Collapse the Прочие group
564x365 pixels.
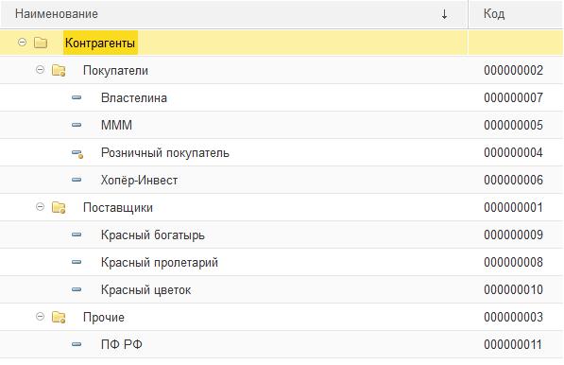tap(40, 317)
